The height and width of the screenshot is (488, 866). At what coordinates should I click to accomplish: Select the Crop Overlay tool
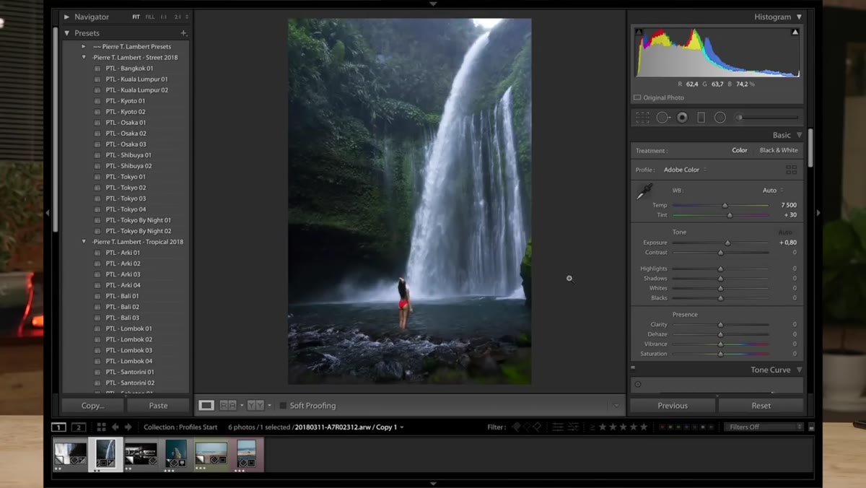[x=642, y=118]
